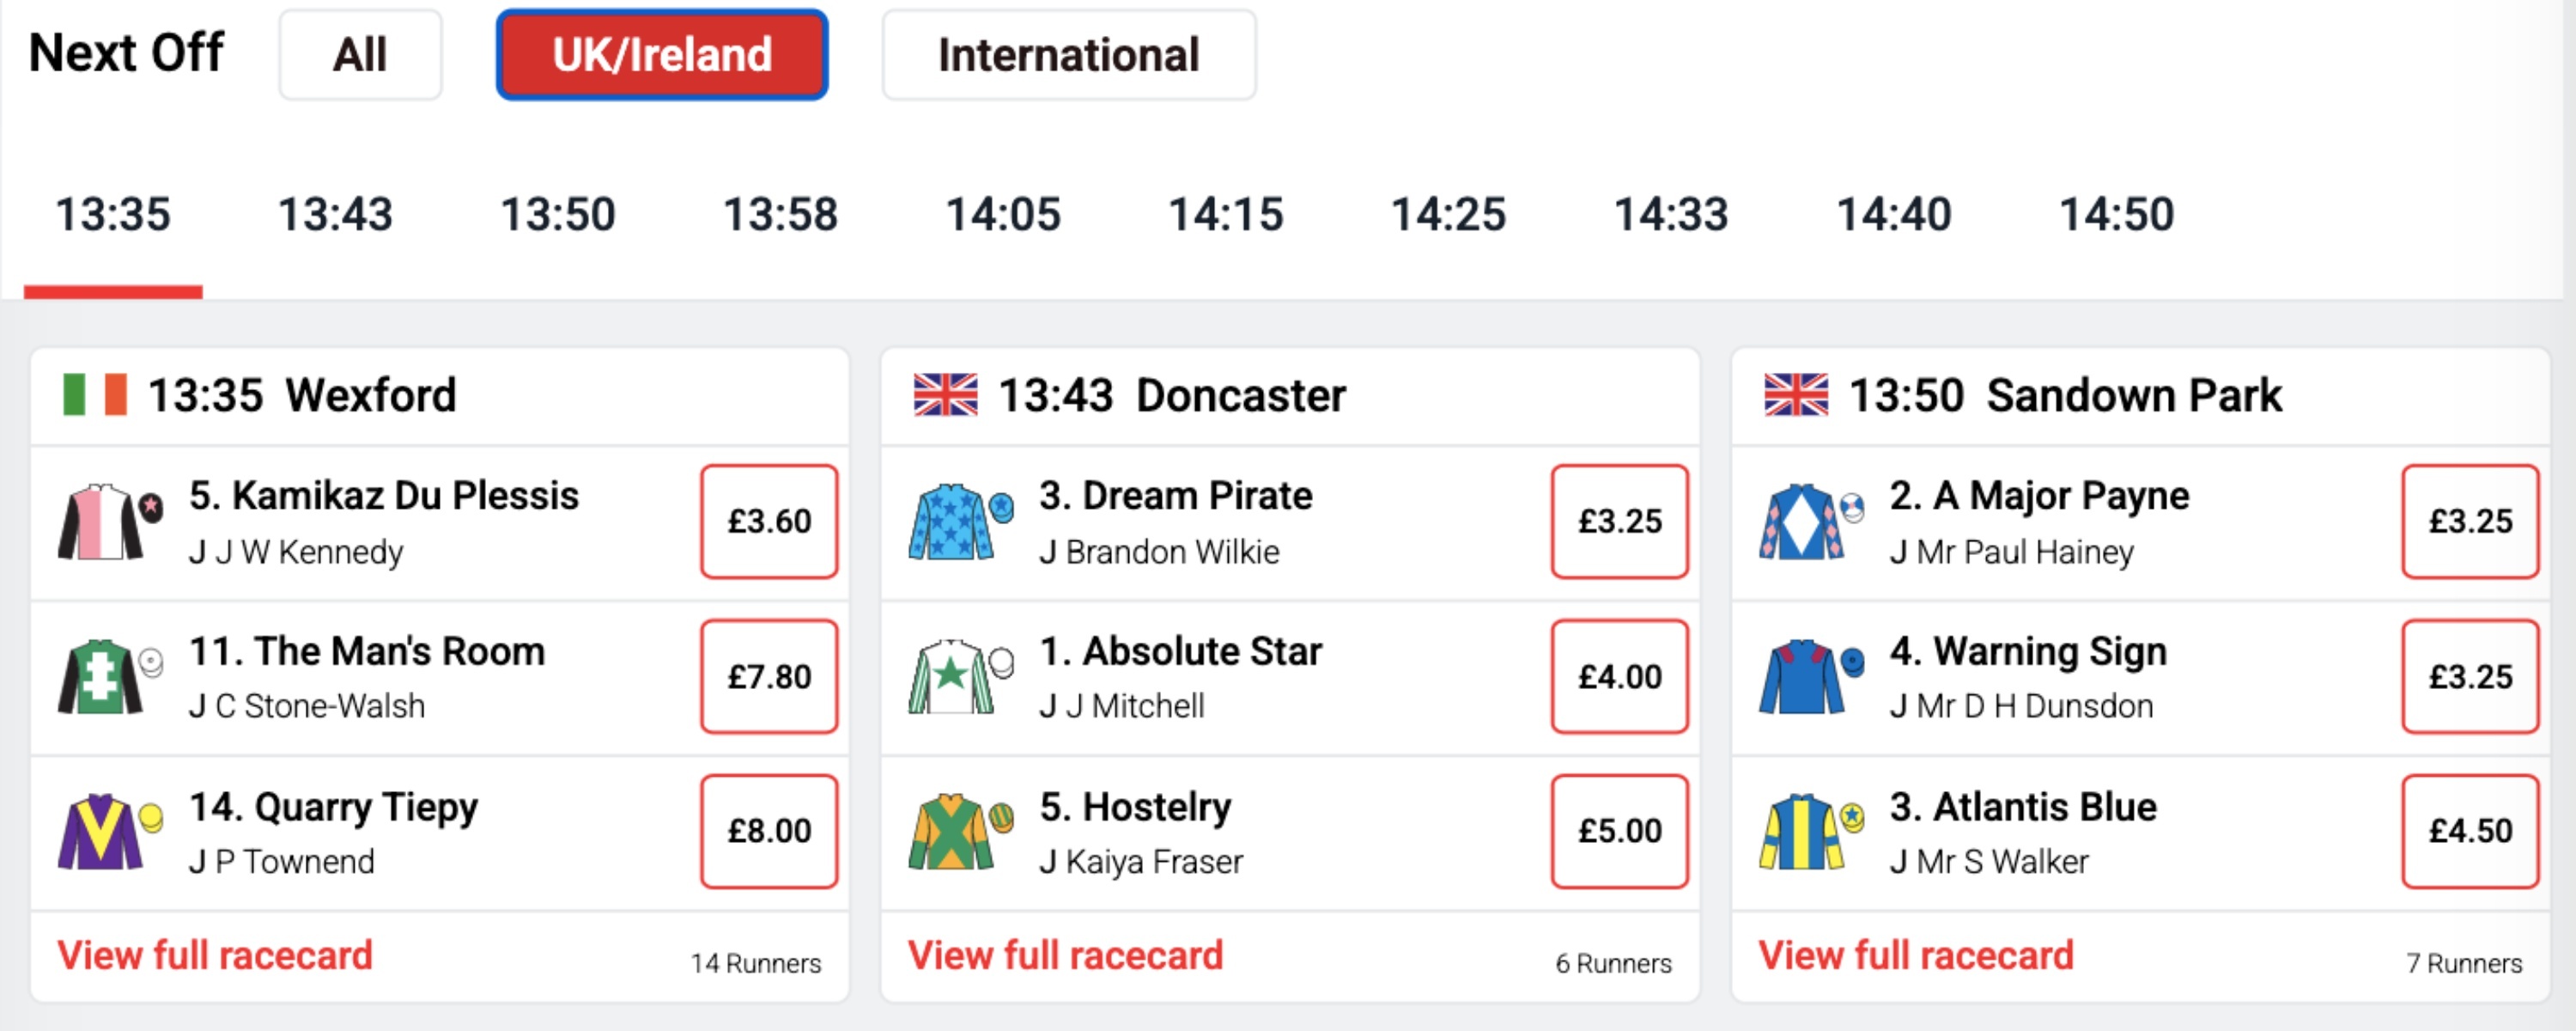
Task: Pick Hostelry odds button £5.00
Action: click(x=1619, y=831)
